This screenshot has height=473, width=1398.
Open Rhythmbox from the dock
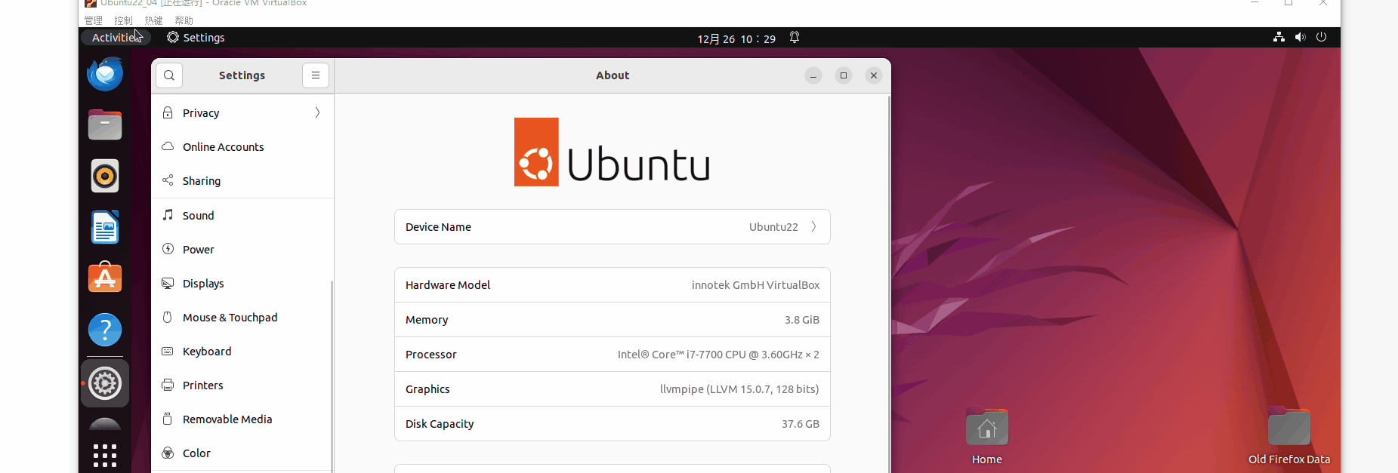(105, 176)
